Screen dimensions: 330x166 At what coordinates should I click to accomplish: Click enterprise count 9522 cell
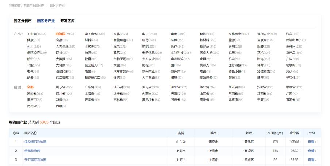(x=295, y=151)
